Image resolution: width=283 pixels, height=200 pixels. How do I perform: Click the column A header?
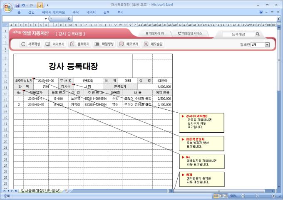click(x=11, y=25)
